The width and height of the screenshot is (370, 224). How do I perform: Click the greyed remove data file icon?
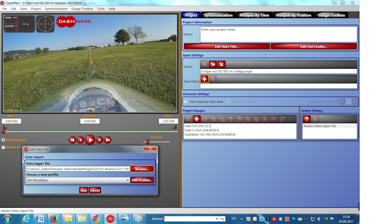click(x=213, y=79)
